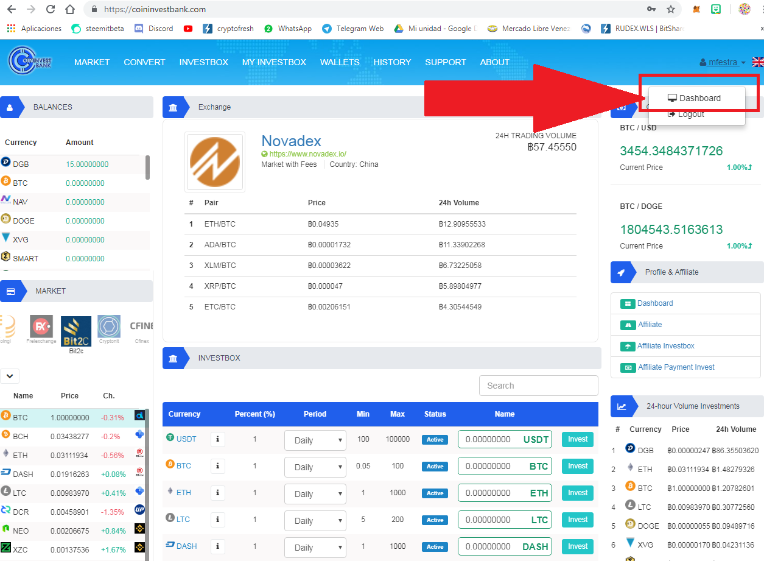Show info for LTC investbox row
Screen dimensions: 764x561
[218, 520]
